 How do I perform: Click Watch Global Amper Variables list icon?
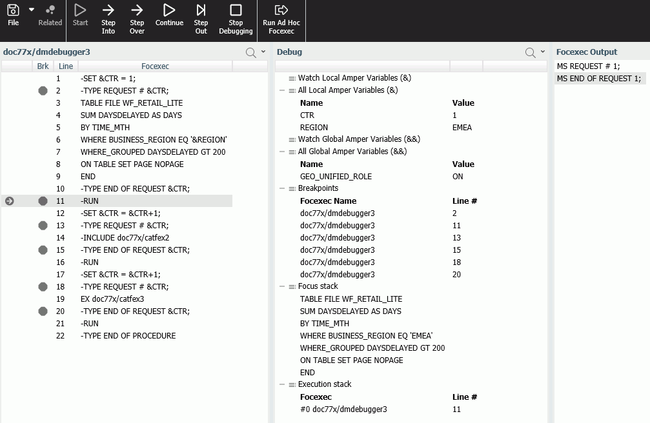(292, 140)
